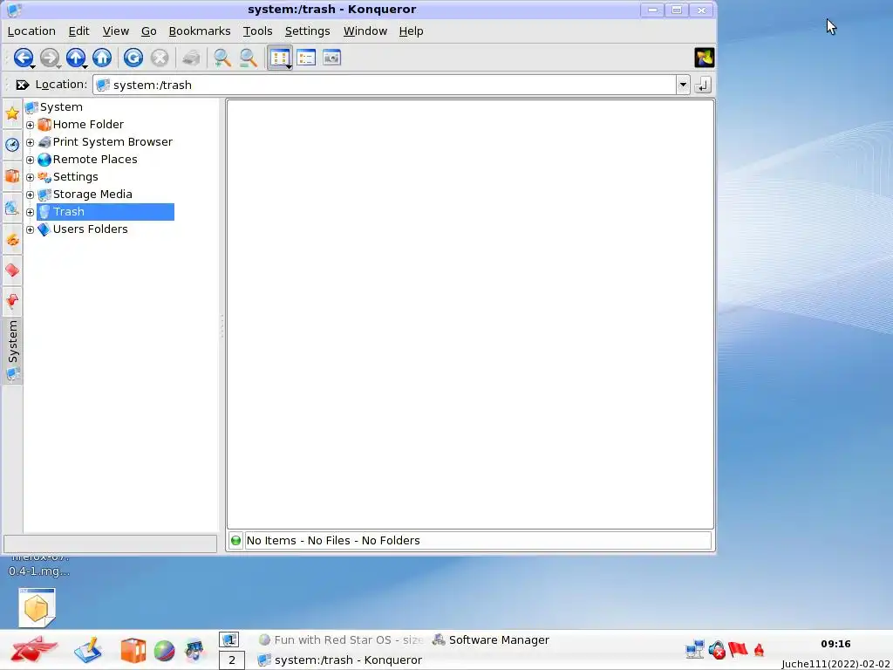Open the Network sidebar tab icon
The width and height of the screenshot is (893, 670).
point(12,208)
